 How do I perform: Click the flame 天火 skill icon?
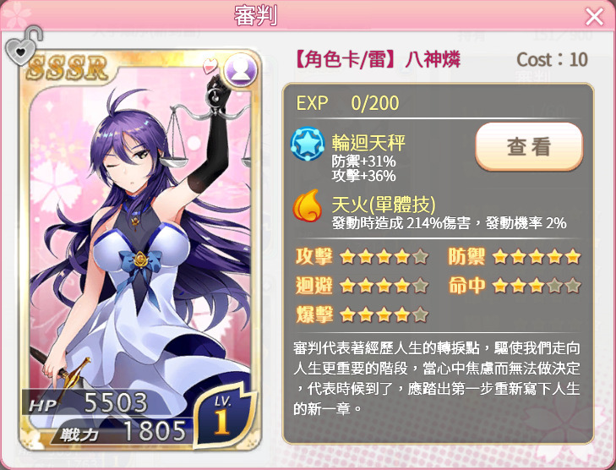308,206
